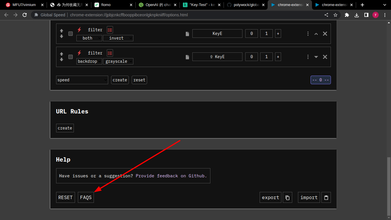Move the KeyE filter row down
The image size is (391, 220).
tap(62, 36)
